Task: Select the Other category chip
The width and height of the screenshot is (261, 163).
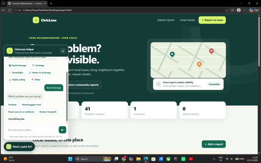Action: coord(36,80)
